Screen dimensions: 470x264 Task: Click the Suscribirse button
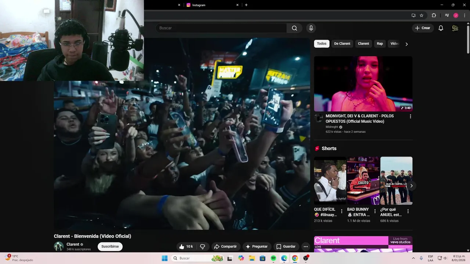pyautogui.click(x=110, y=247)
